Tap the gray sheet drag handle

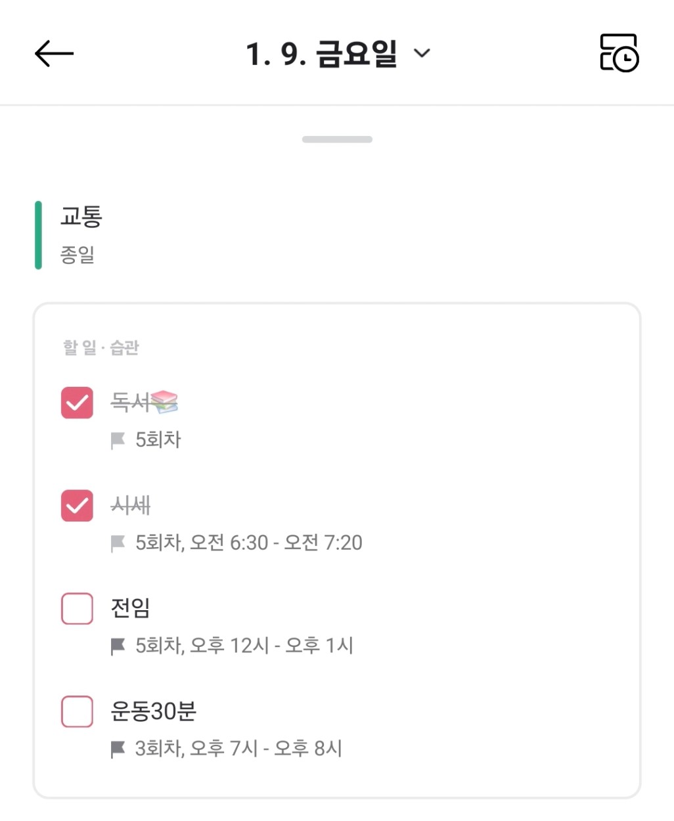337,139
